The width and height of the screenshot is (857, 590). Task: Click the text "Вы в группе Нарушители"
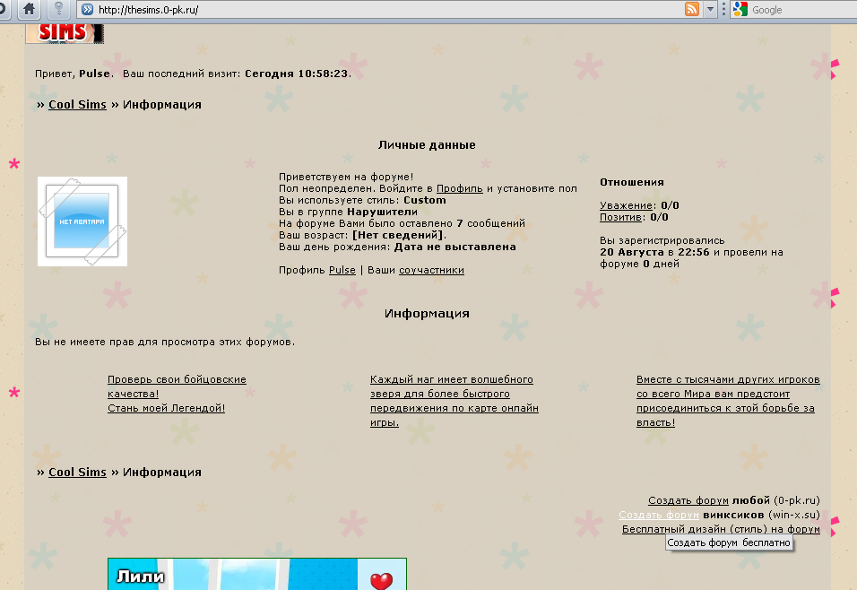[348, 212]
